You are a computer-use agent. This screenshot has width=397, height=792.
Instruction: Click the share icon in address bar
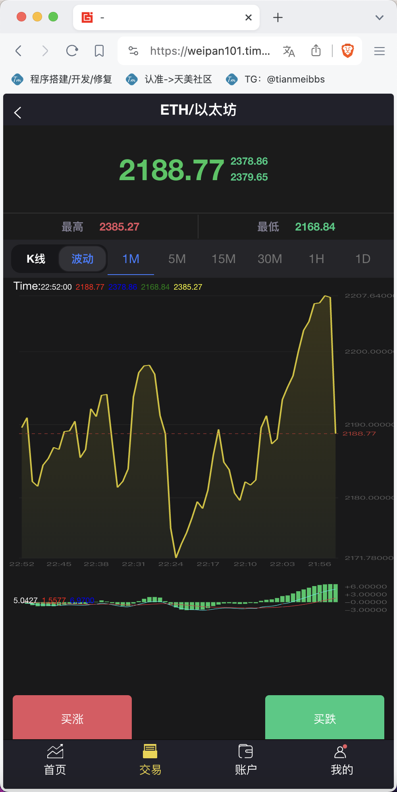click(316, 50)
